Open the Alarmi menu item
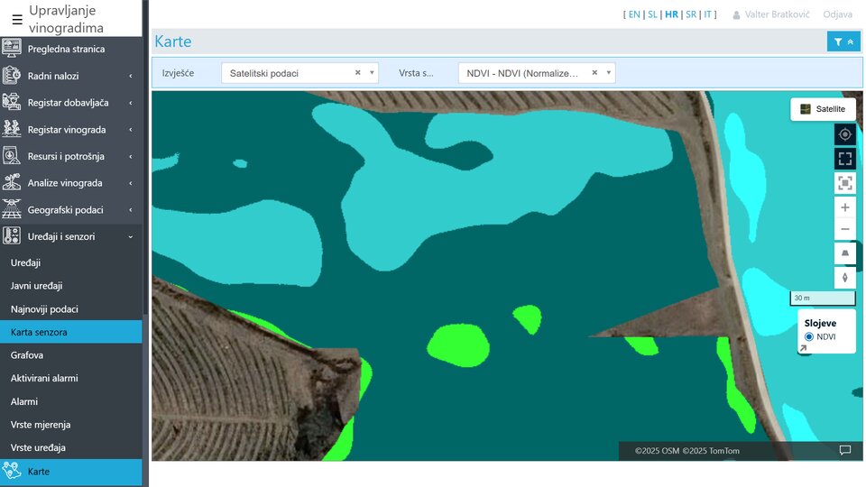This screenshot has height=487, width=866. (24, 401)
